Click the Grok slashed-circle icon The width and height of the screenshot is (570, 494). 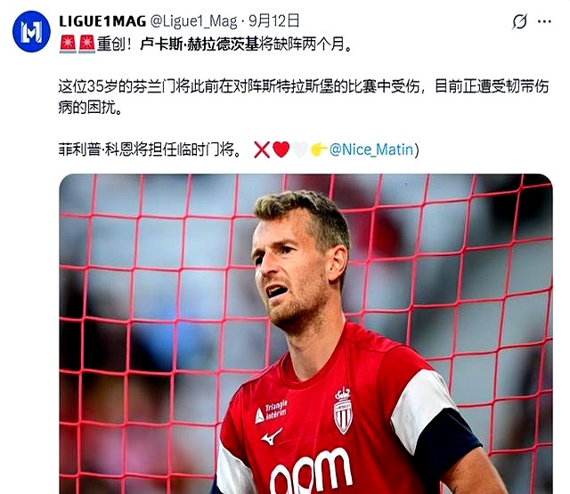pyautogui.click(x=519, y=21)
